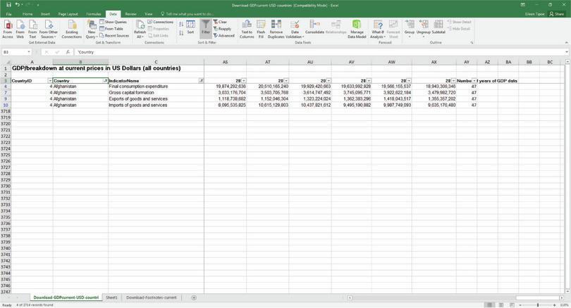Viewport: 571px width, 308px height.
Task: Reapply the filter
Action: [223, 29]
